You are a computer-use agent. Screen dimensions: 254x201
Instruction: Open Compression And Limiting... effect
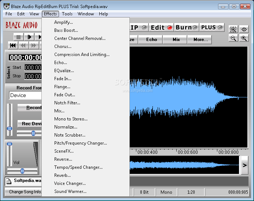[86, 55]
